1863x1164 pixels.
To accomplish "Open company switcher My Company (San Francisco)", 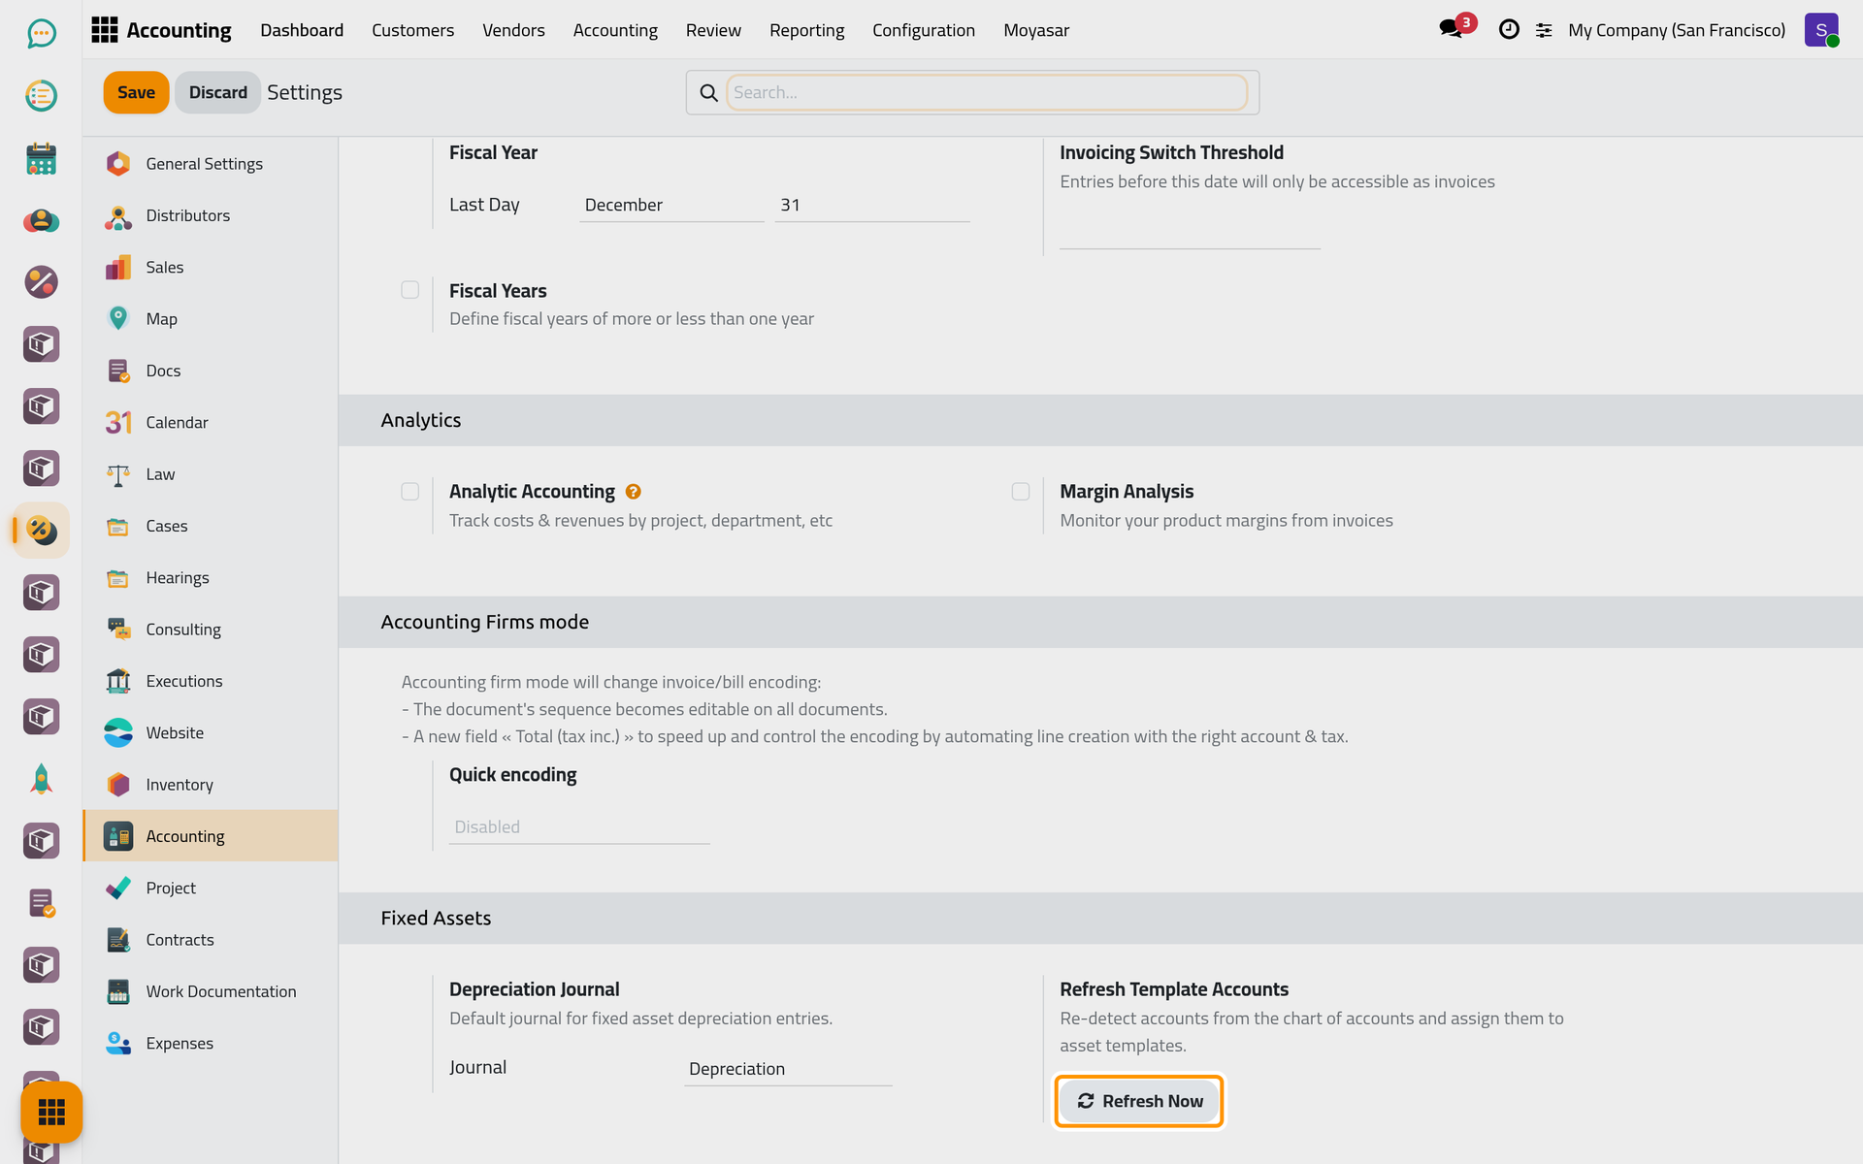I will click(x=1676, y=30).
